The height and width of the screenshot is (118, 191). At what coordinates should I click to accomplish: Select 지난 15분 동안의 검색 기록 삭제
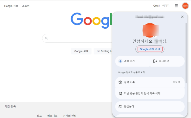point(150,93)
